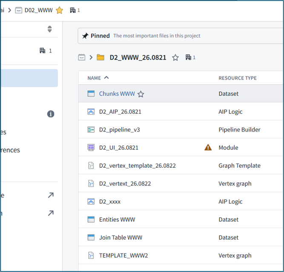The width and height of the screenshot is (284, 272).
Task: Click the organization icon beside D02_WWW title
Action: [x=73, y=10]
